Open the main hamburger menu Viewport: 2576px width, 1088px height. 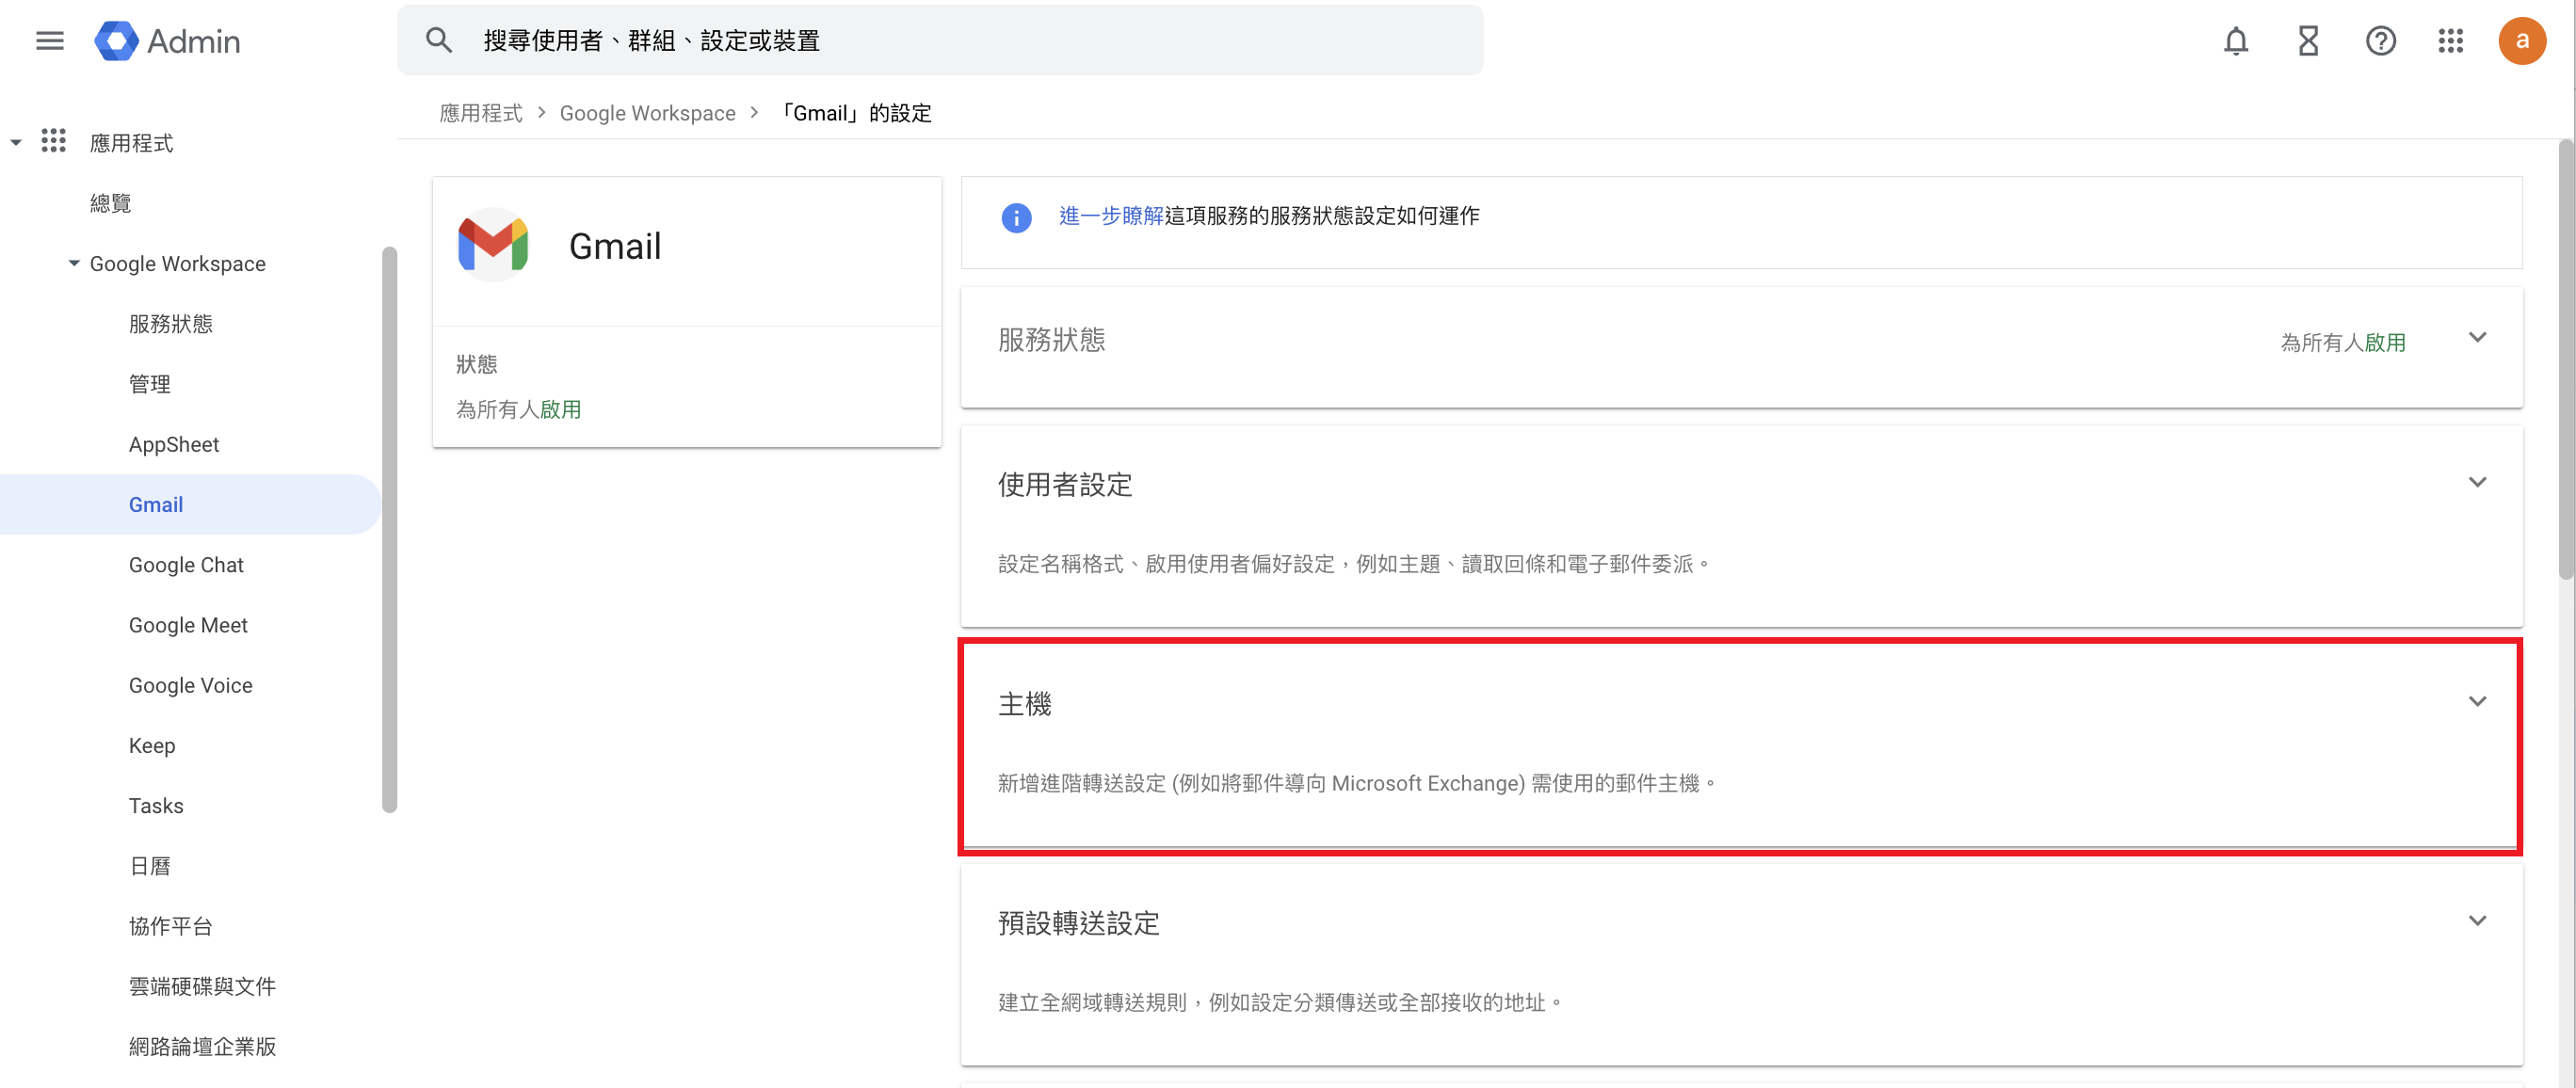pyautogui.click(x=49, y=41)
